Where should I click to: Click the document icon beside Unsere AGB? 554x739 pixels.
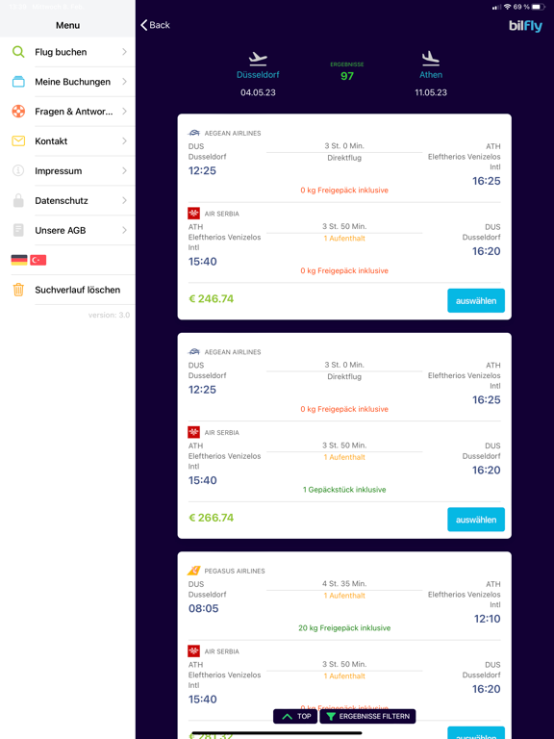[x=18, y=230]
